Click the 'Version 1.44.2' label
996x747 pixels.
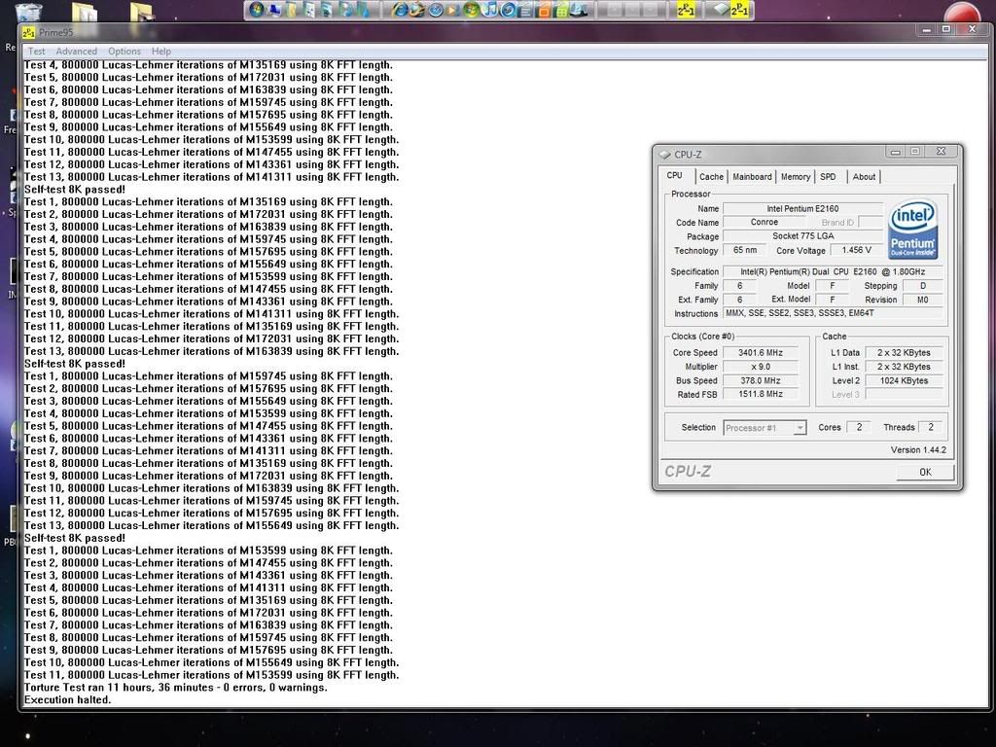(918, 449)
